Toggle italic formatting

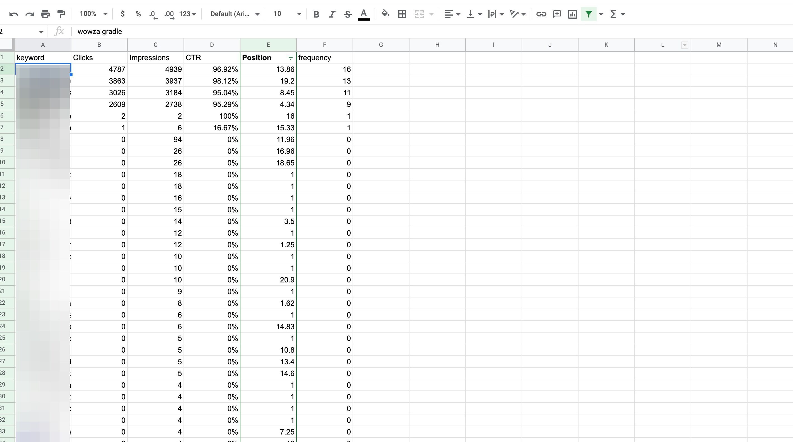pyautogui.click(x=332, y=14)
